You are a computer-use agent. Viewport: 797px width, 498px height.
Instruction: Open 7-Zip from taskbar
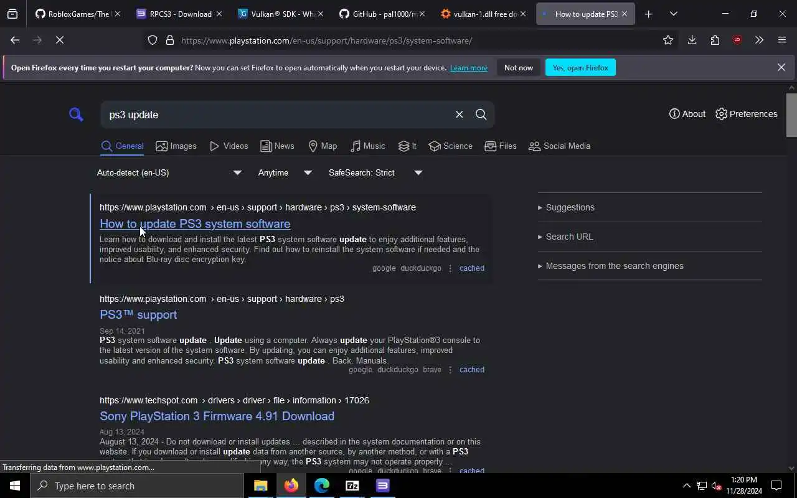[352, 486]
